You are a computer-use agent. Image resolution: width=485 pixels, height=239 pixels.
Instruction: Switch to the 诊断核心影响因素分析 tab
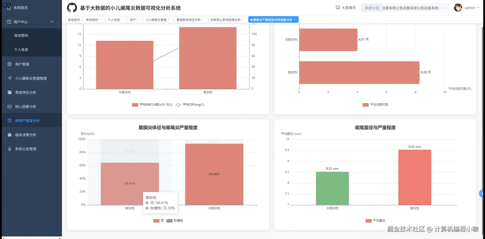pos(226,20)
